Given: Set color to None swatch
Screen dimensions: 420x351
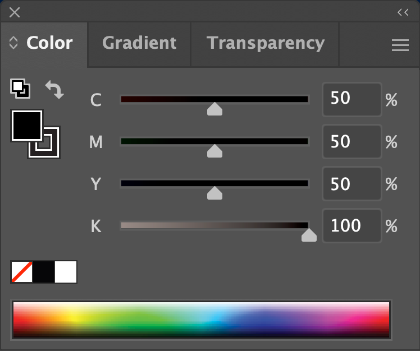Looking at the screenshot, I should pyautogui.click(x=22, y=272).
